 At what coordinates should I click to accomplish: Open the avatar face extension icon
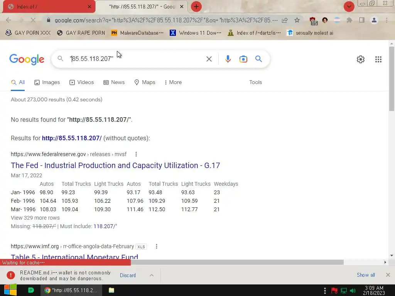[x=325, y=20]
